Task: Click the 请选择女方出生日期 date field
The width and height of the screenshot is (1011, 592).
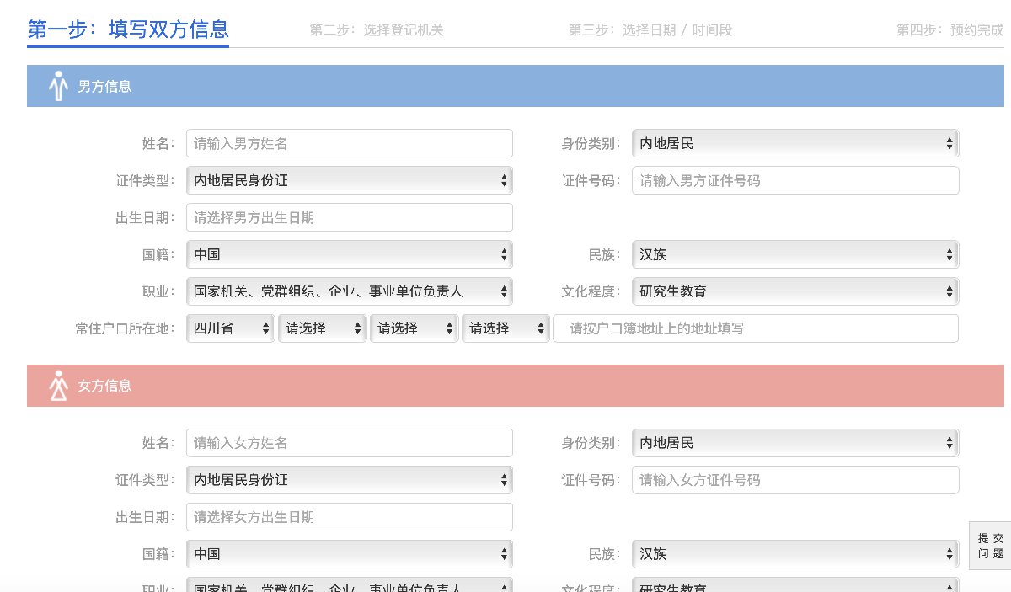Action: pyautogui.click(x=349, y=516)
